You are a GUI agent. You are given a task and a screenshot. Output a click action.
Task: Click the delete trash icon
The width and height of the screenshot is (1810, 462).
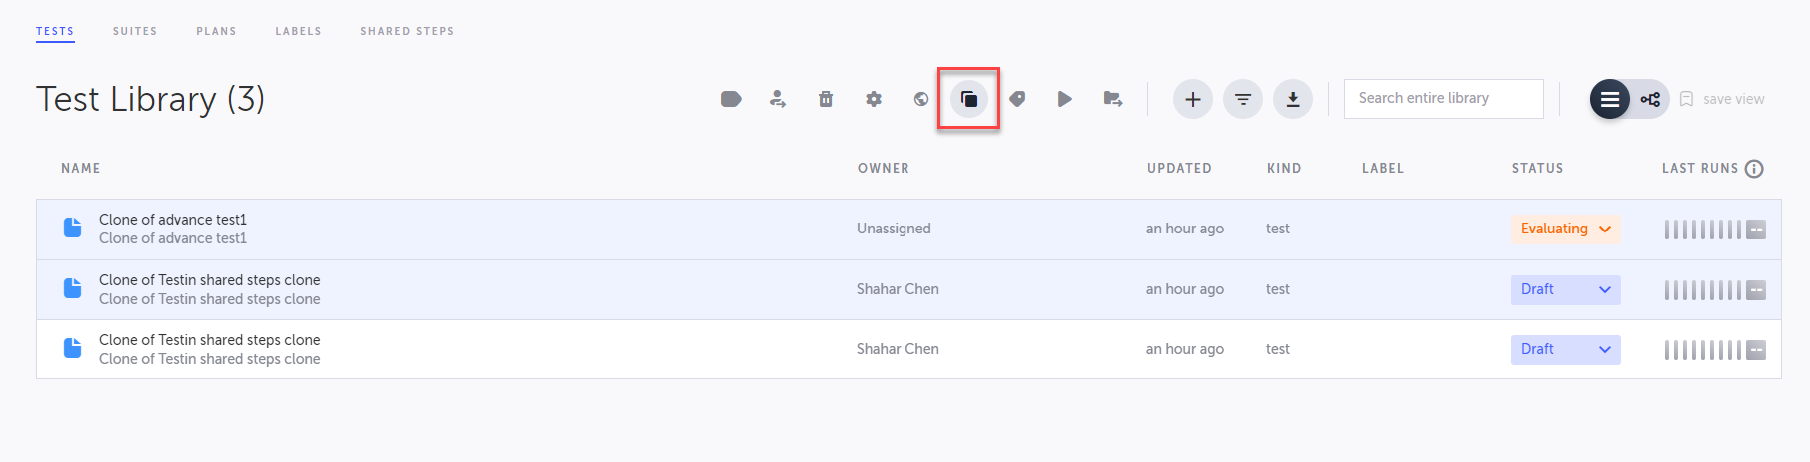click(826, 99)
